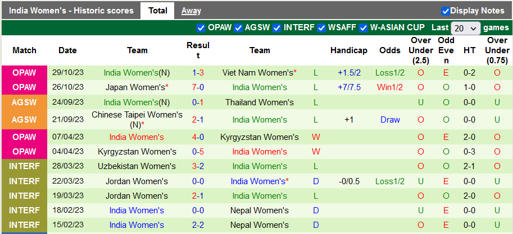
Task: Click the INTERF badge for 28/03/23 match
Action: (x=24, y=167)
